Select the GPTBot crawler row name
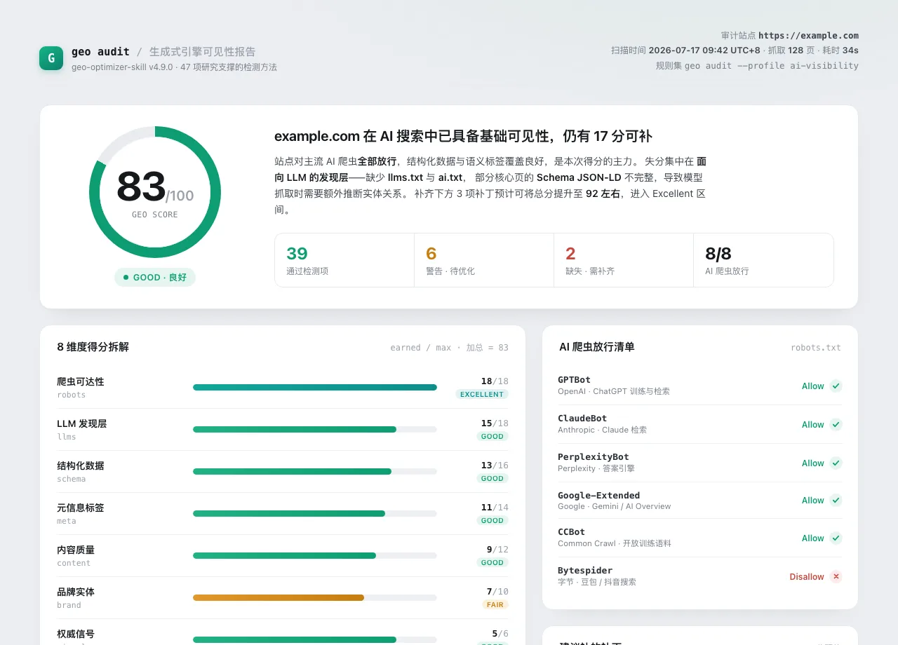898x645 pixels. [574, 379]
